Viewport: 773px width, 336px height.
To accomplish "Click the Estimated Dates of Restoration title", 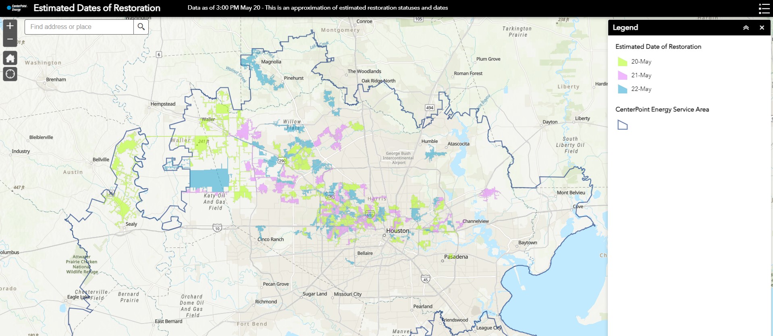I will pyautogui.click(x=97, y=8).
